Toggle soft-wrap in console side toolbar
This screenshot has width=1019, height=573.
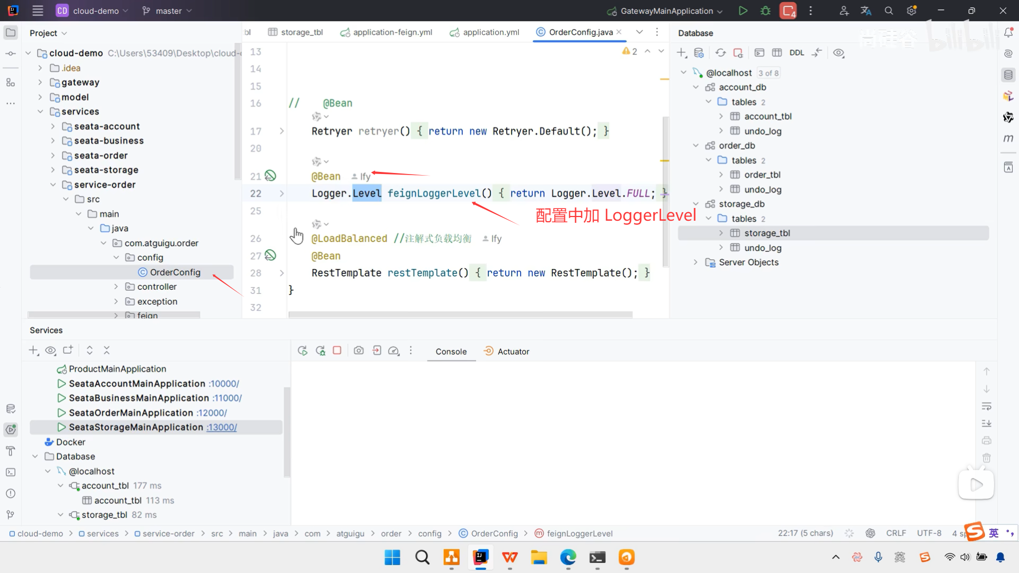tap(987, 406)
